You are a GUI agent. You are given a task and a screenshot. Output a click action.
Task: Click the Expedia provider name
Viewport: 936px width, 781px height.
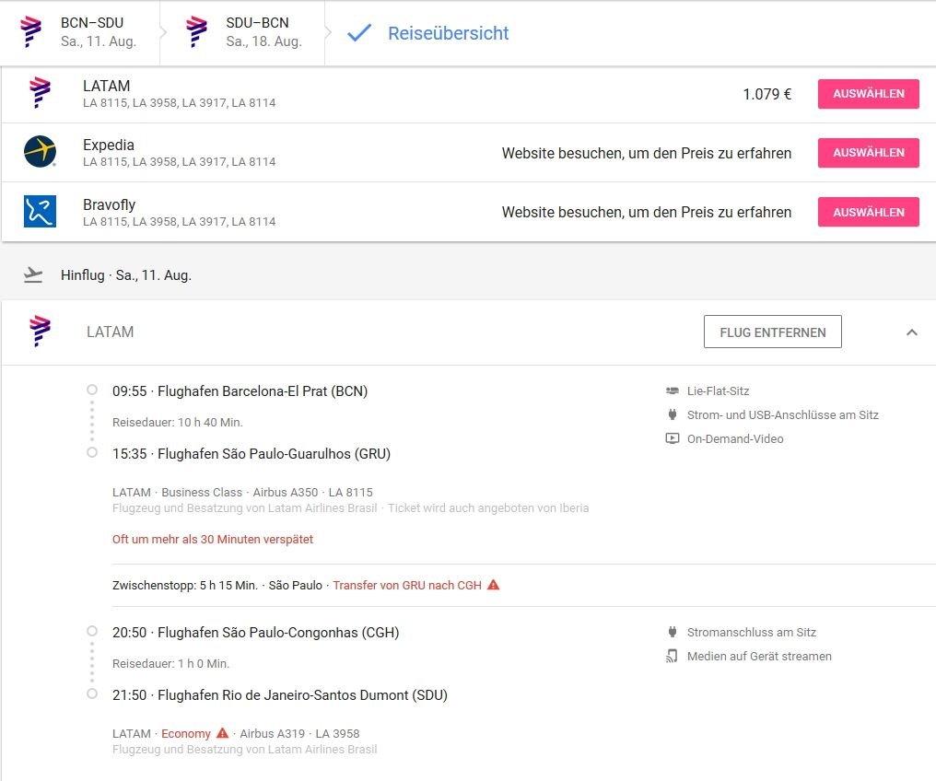pos(109,145)
